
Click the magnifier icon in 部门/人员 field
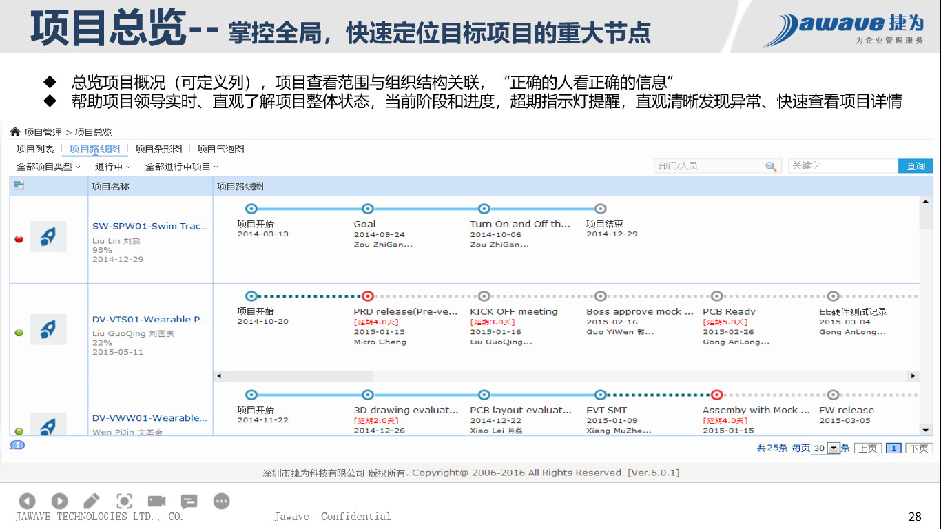771,167
